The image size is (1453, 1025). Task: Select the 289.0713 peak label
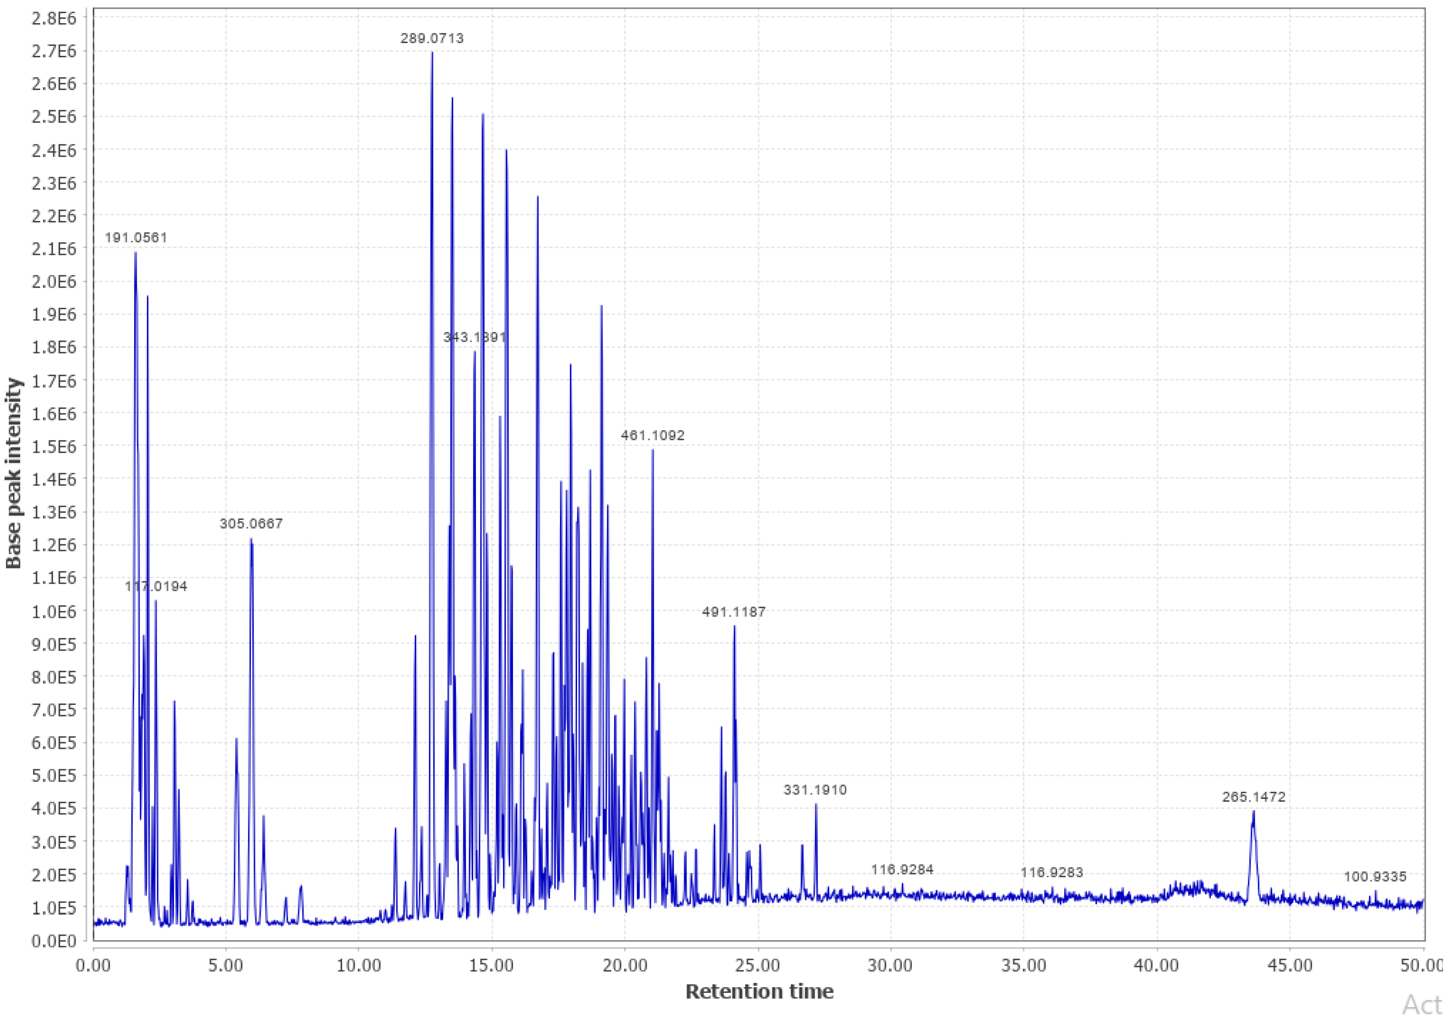[x=433, y=39]
